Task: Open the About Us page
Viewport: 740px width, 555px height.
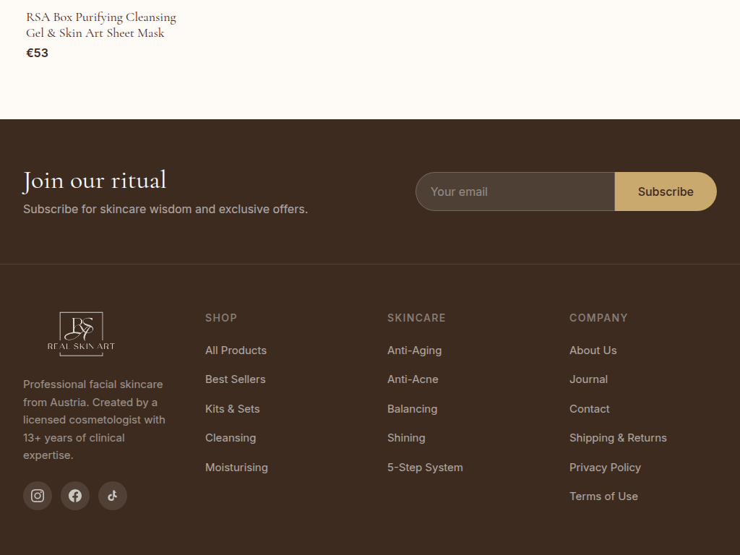Action: coord(593,350)
